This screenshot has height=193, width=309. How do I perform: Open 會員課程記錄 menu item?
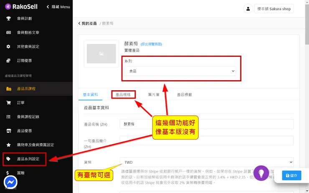pyautogui.click(x=28, y=117)
